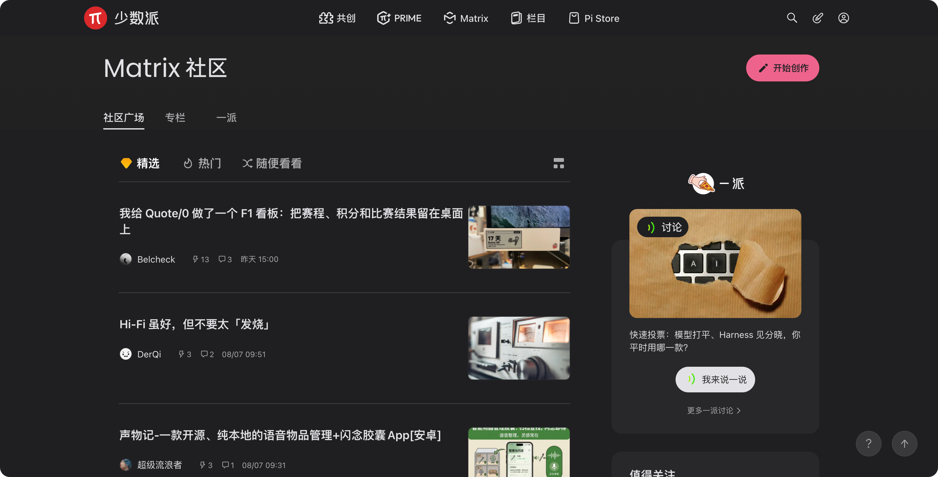This screenshot has height=477, width=938.
Task: Open author name 超级流浪者
Action: (x=159, y=465)
